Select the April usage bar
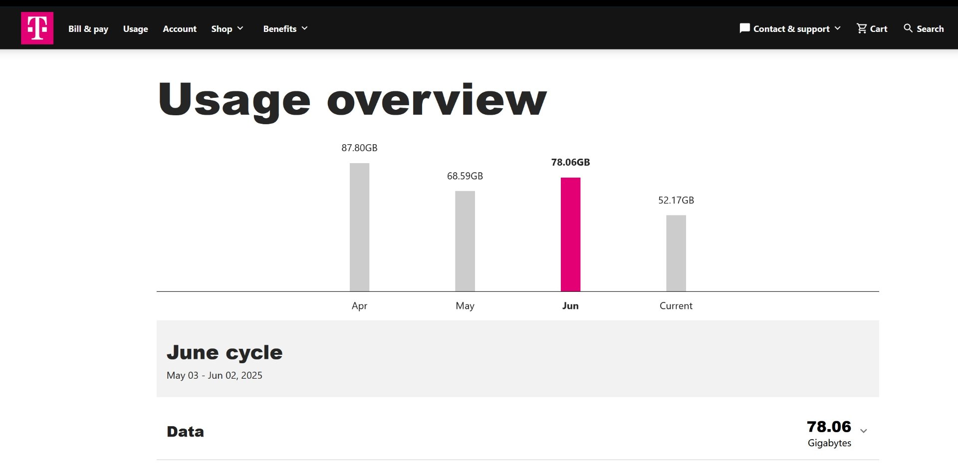958x473 pixels. [x=359, y=228]
